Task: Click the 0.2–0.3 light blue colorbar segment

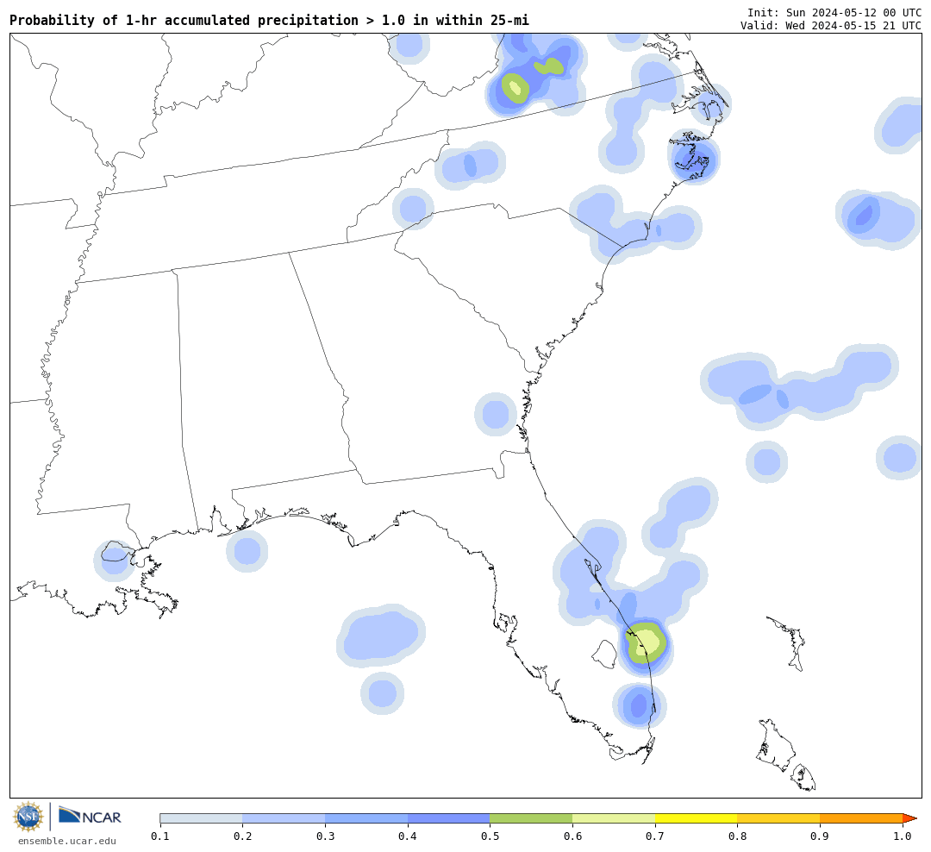Action: [284, 818]
